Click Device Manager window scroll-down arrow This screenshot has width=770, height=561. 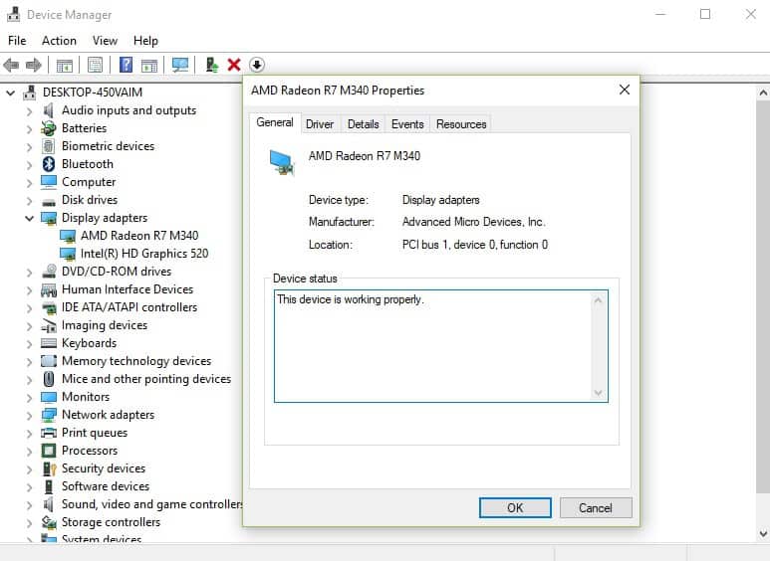coord(763,533)
